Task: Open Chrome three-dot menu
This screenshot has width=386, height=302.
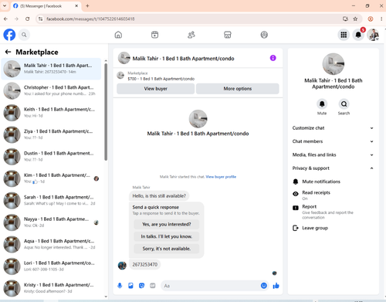Action: [x=381, y=19]
